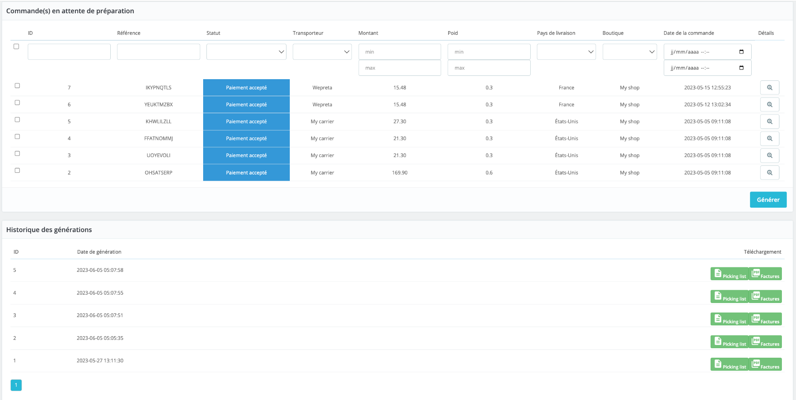This screenshot has width=796, height=400.
Task: Click the Pays de livraison column header
Action: [556, 33]
